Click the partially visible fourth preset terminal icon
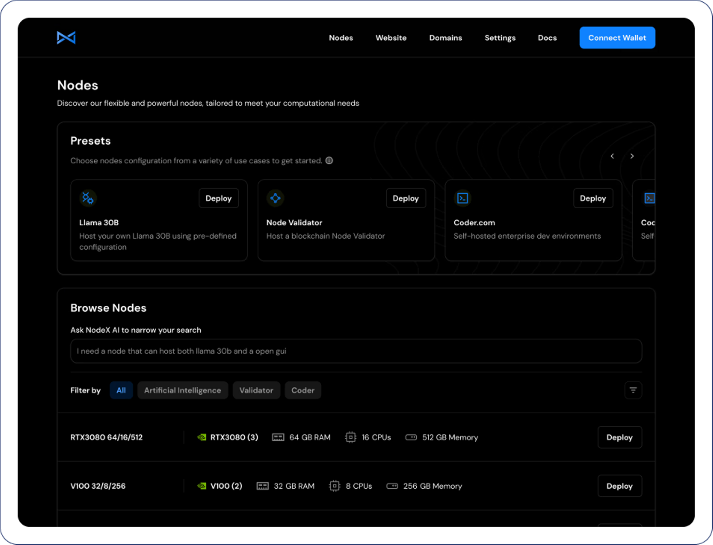Viewport: 713px width, 545px height. (x=649, y=198)
